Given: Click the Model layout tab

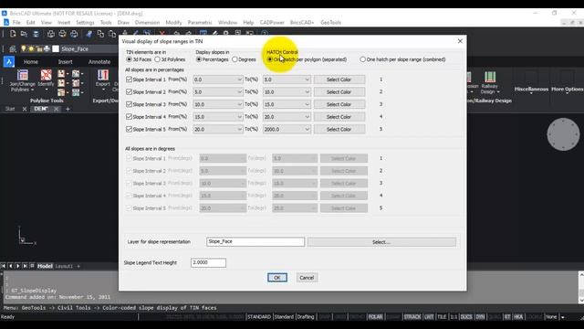Looking at the screenshot, I should (x=45, y=266).
